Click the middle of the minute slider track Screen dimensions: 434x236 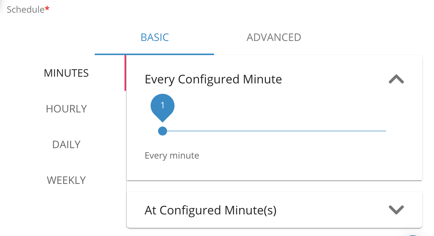click(274, 131)
